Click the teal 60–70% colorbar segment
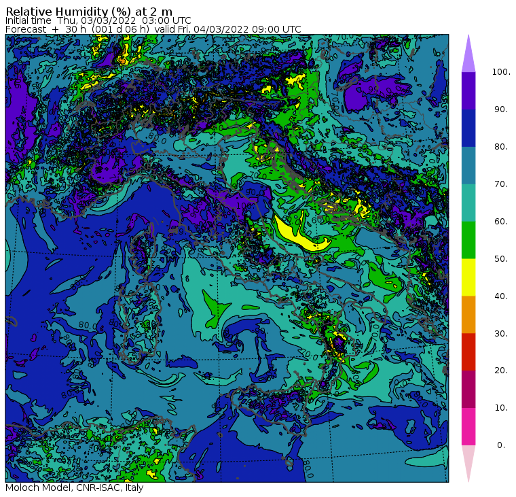516x497 pixels. (468, 203)
